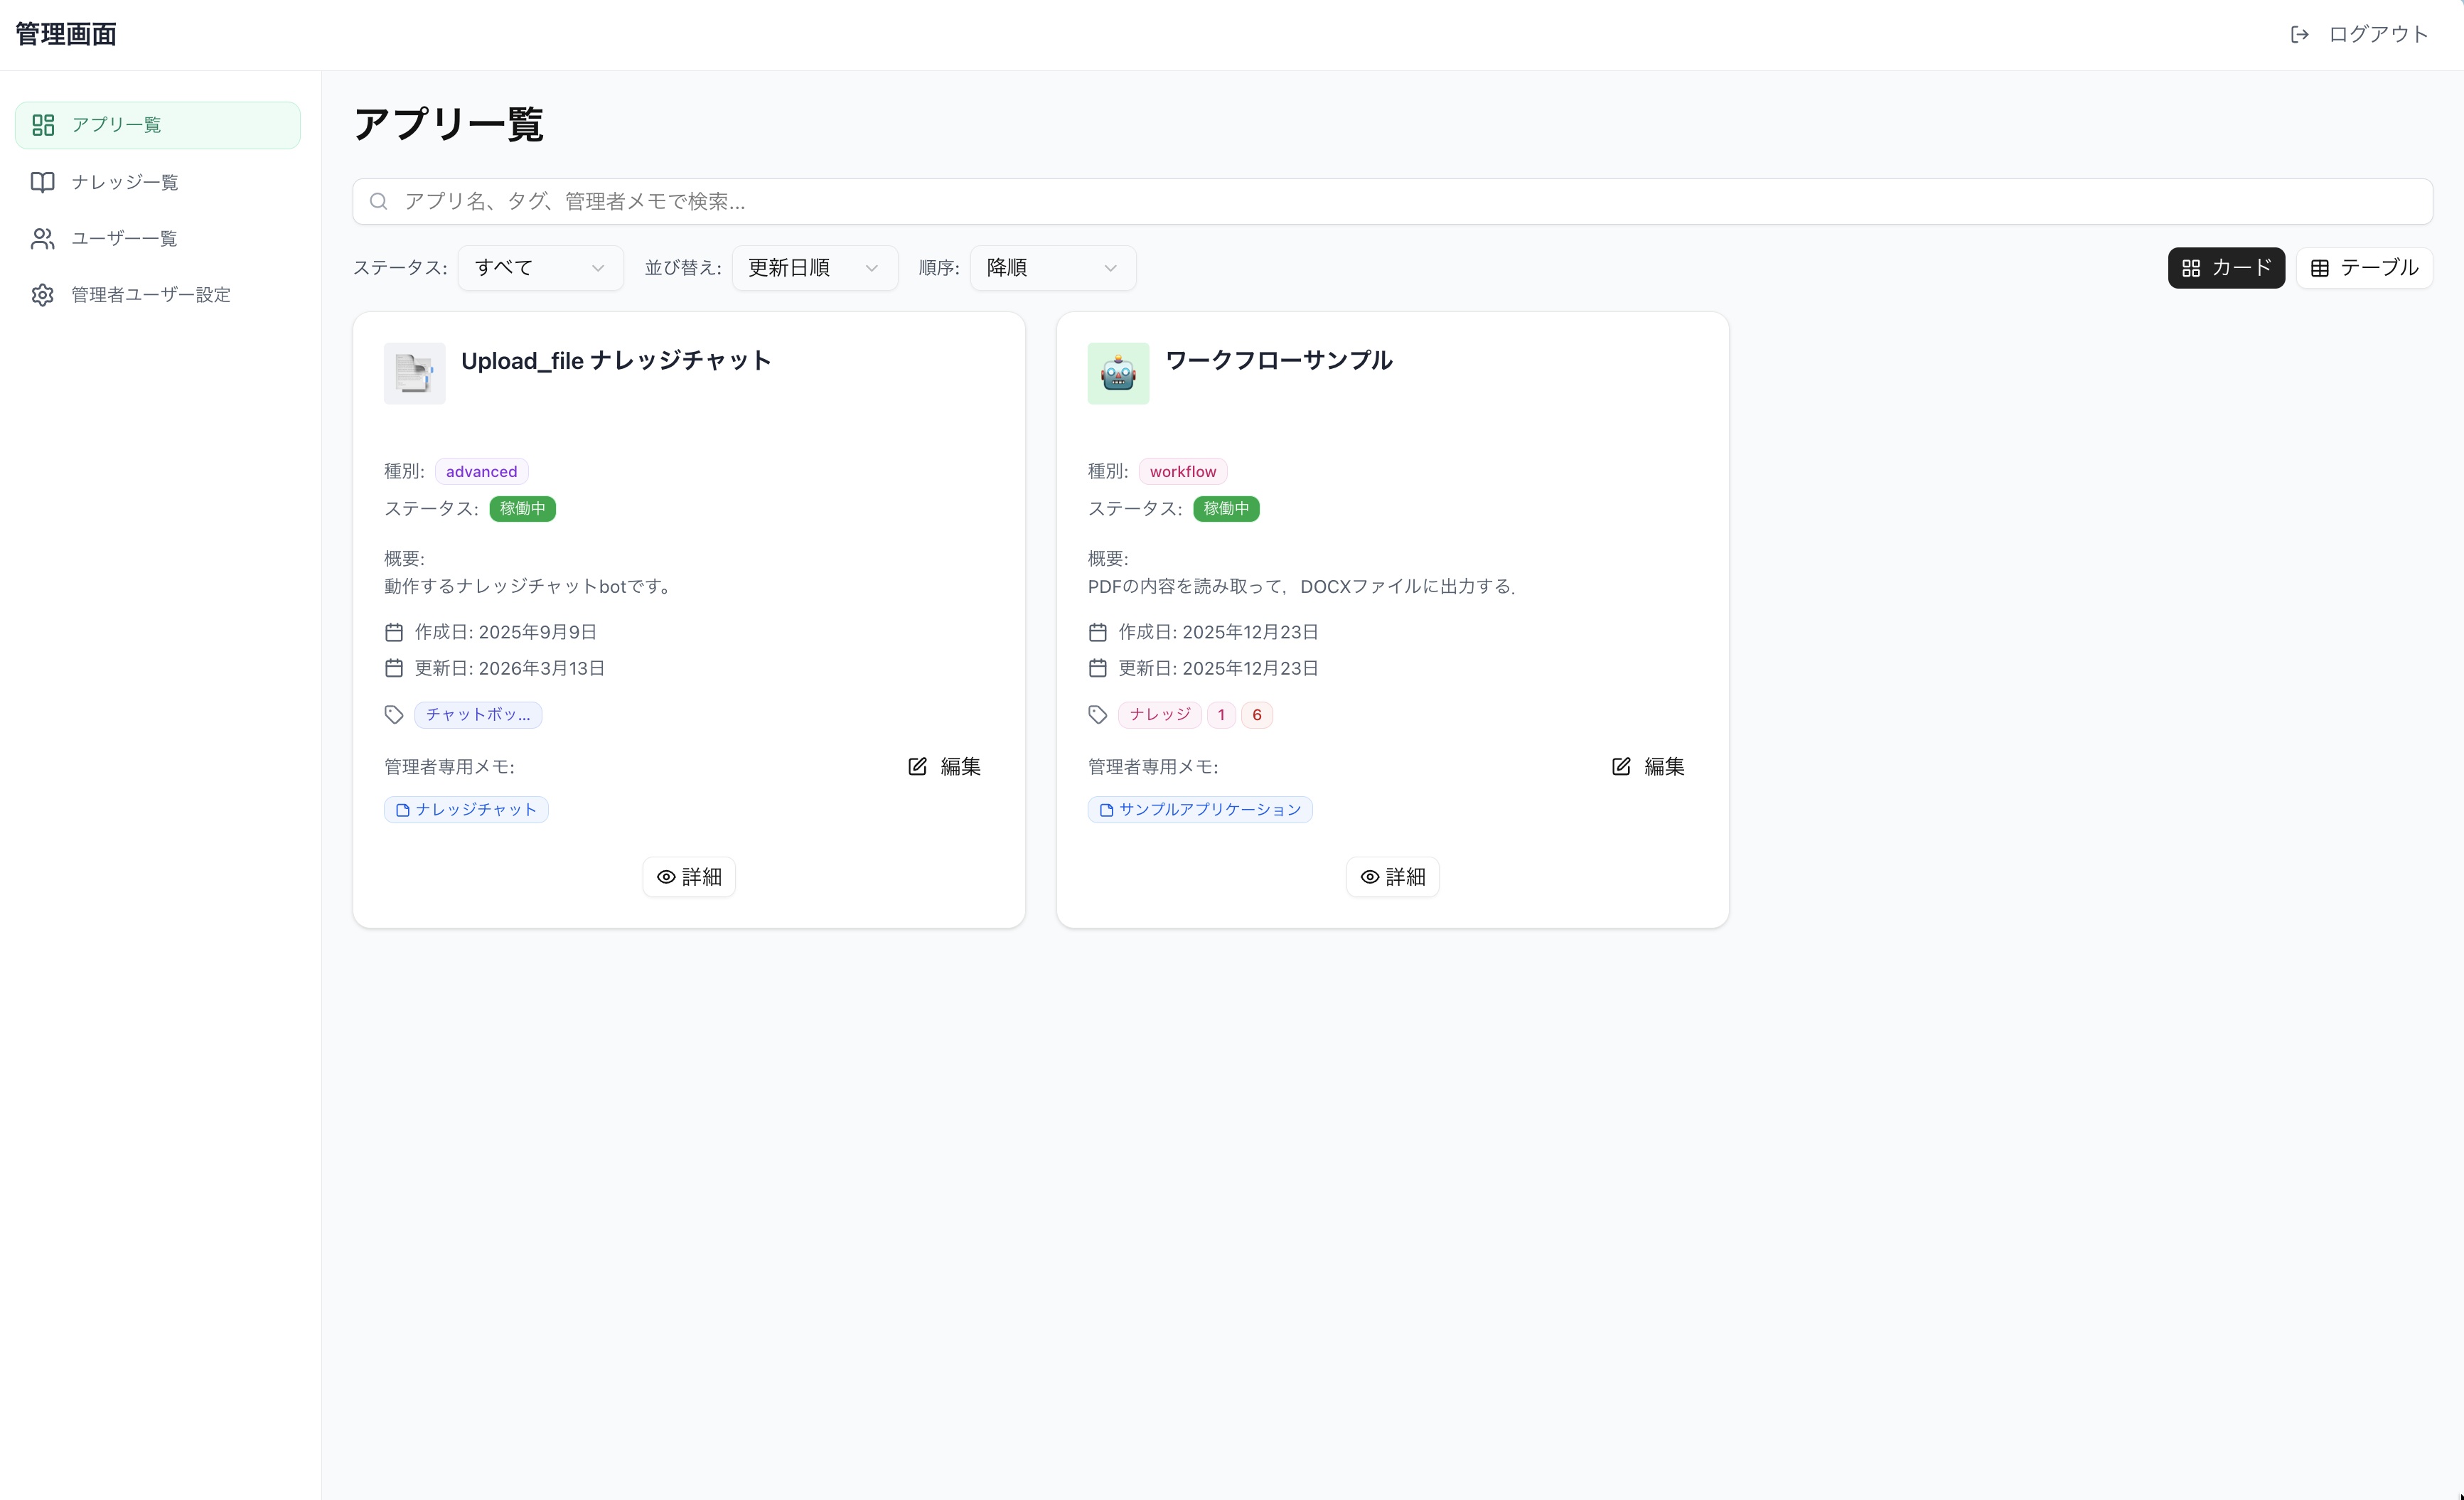Click the チャットボッ... tag chip
Image resolution: width=2464 pixels, height=1500 pixels.
(x=478, y=714)
